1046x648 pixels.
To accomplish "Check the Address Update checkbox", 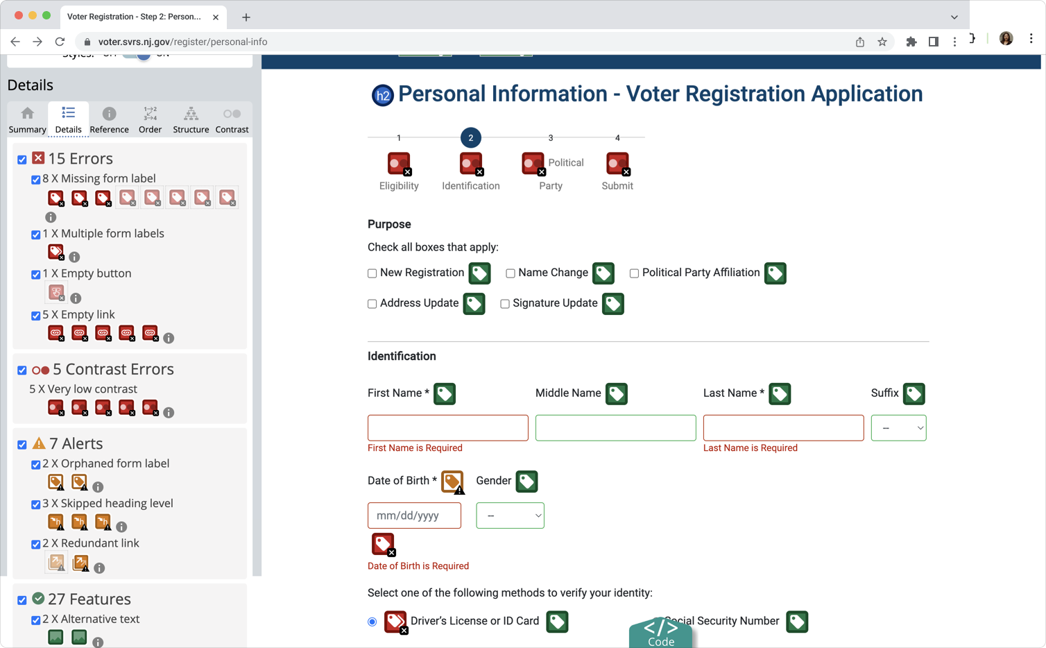I will click(372, 304).
